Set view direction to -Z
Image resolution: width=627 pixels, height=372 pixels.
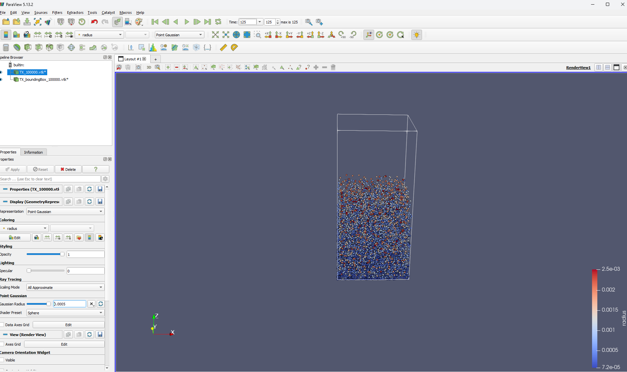tap(321, 35)
